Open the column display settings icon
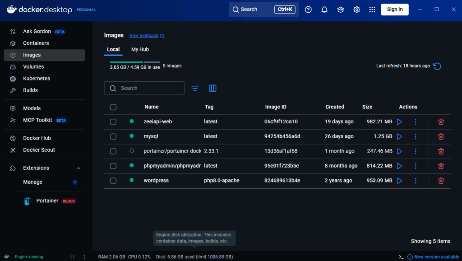Viewport: 462px width, 261px height. point(213,88)
